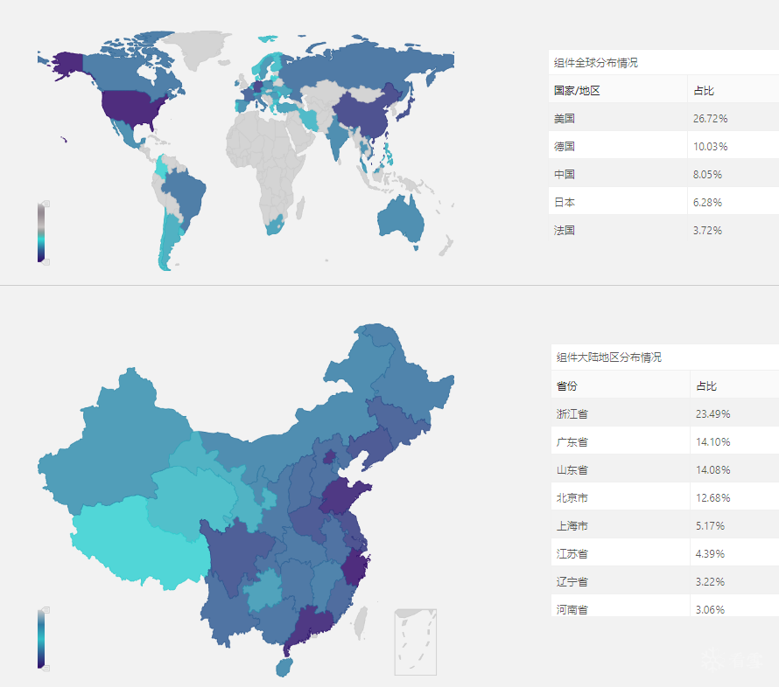Click the 23.49% value cell

(734, 414)
